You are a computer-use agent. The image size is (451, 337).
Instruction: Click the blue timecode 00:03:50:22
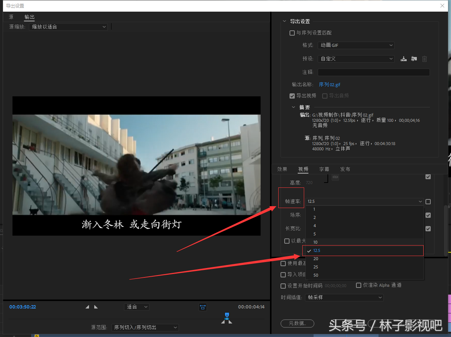pyautogui.click(x=23, y=307)
